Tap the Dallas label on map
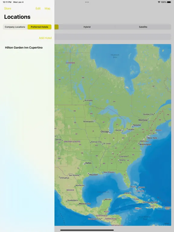 tap(88, 163)
